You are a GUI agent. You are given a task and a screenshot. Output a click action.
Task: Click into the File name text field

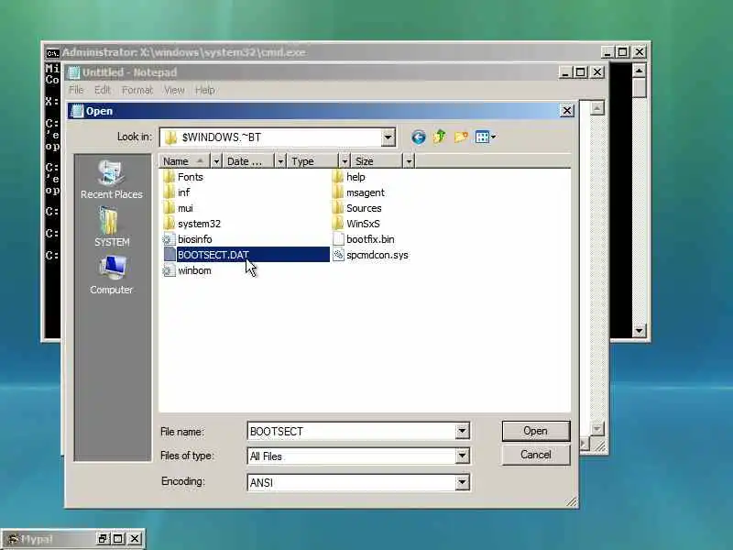click(352, 431)
